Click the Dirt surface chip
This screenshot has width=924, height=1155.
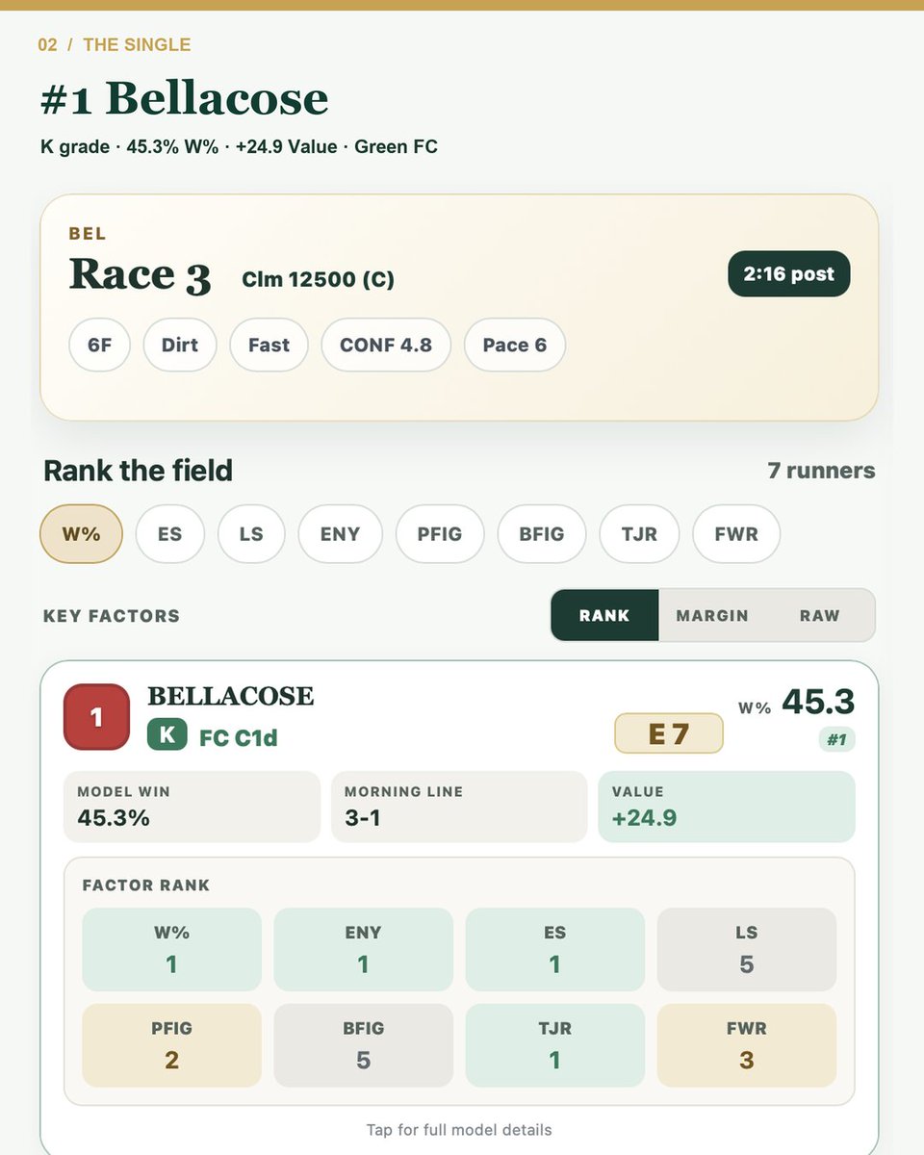(x=180, y=345)
